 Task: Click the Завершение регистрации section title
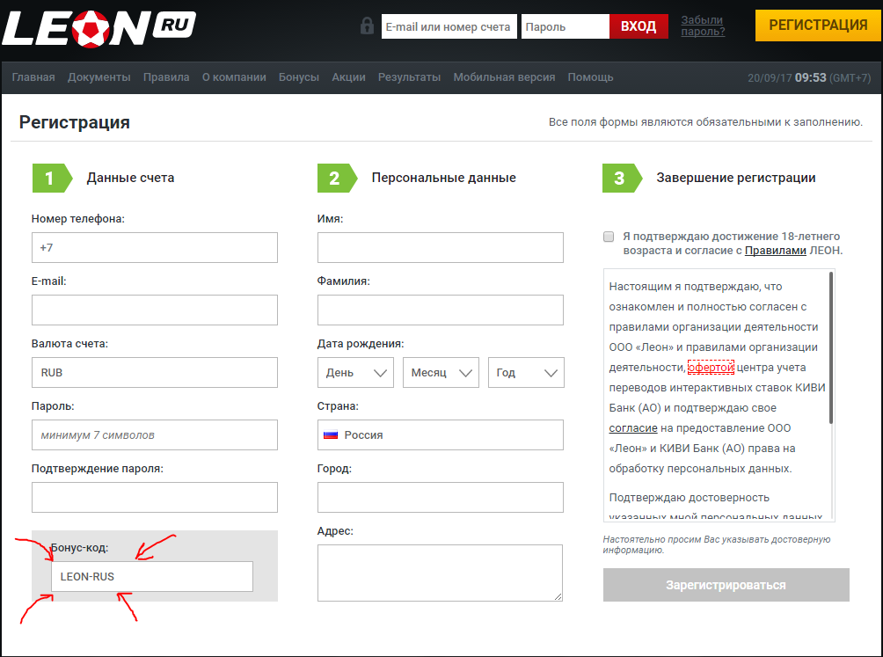(x=736, y=178)
